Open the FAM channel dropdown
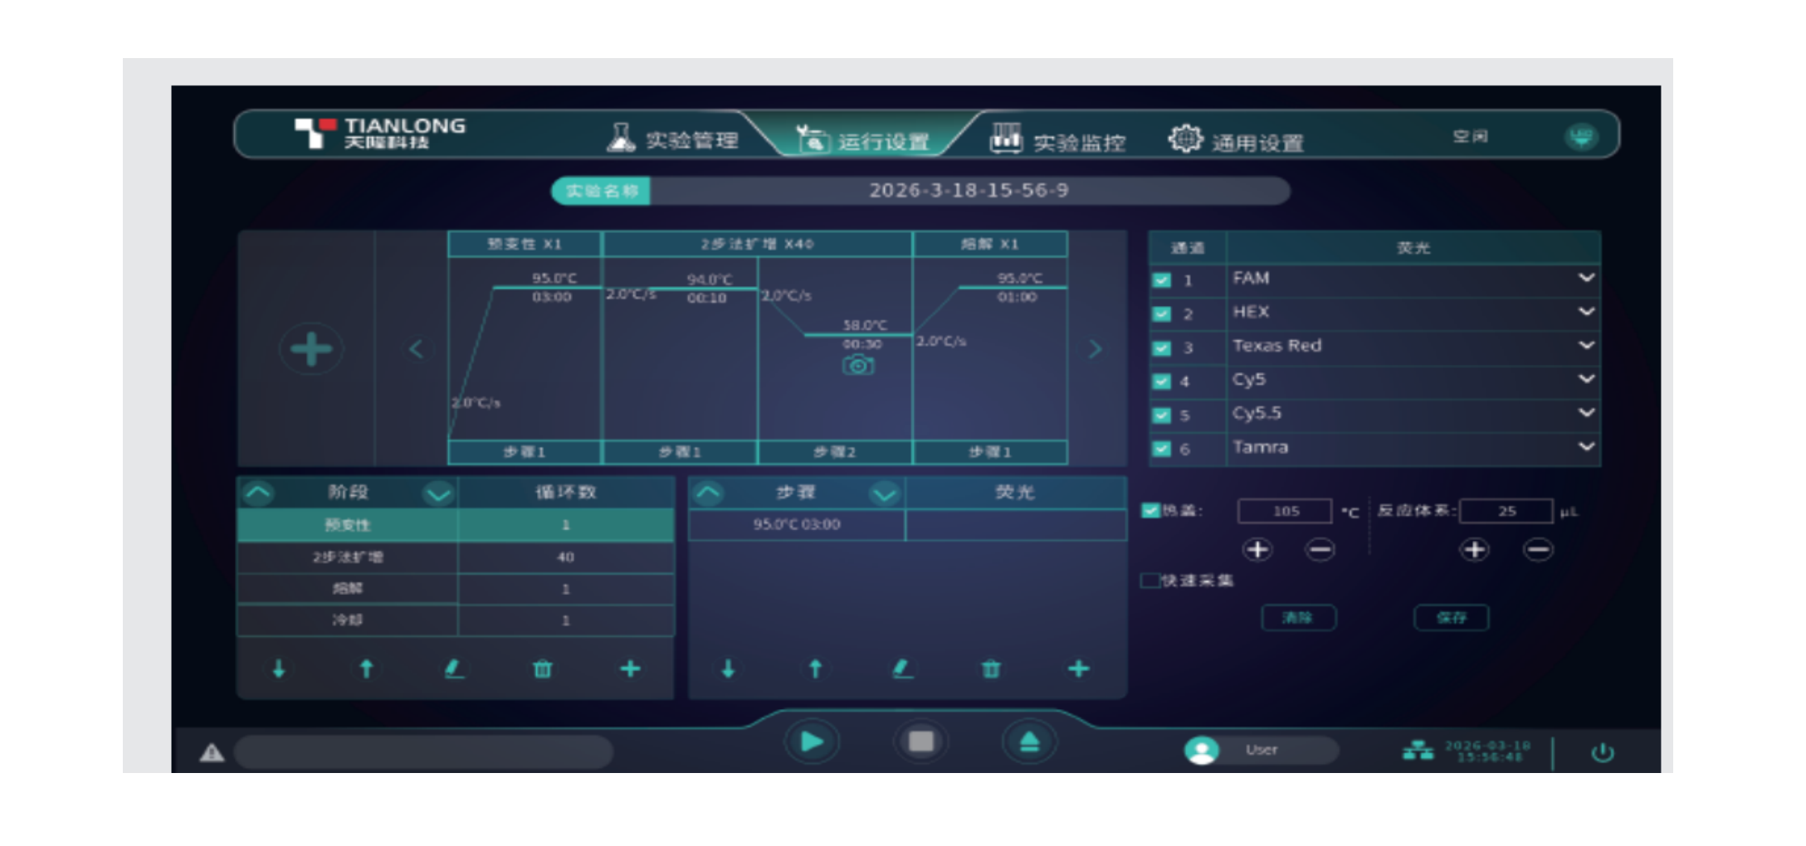1806x846 pixels. (x=1586, y=279)
